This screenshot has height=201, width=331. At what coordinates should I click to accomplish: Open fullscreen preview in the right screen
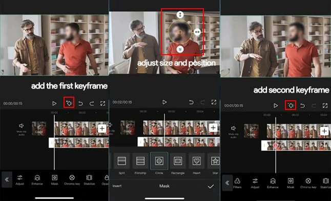(325, 105)
